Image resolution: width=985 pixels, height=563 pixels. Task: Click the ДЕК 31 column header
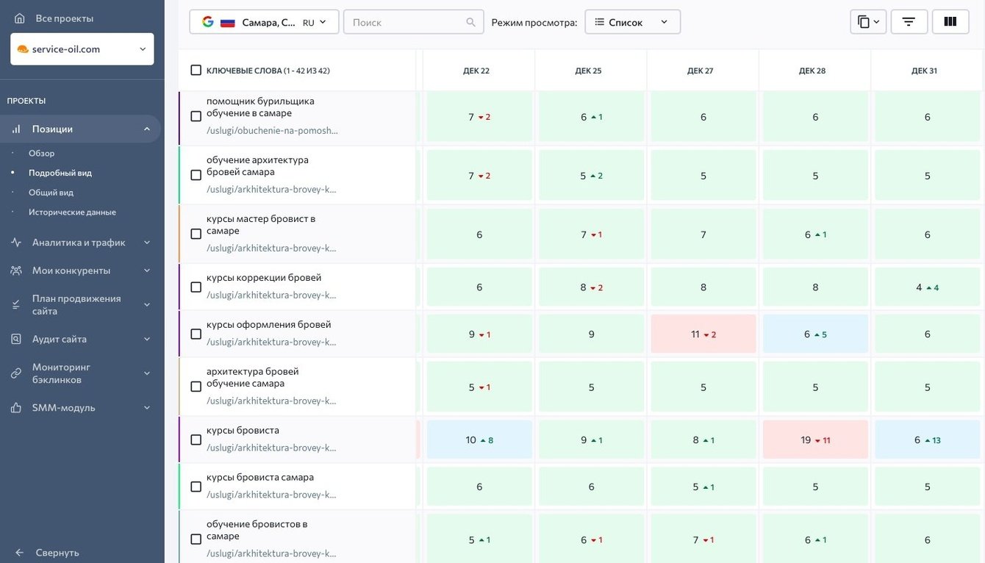point(924,71)
